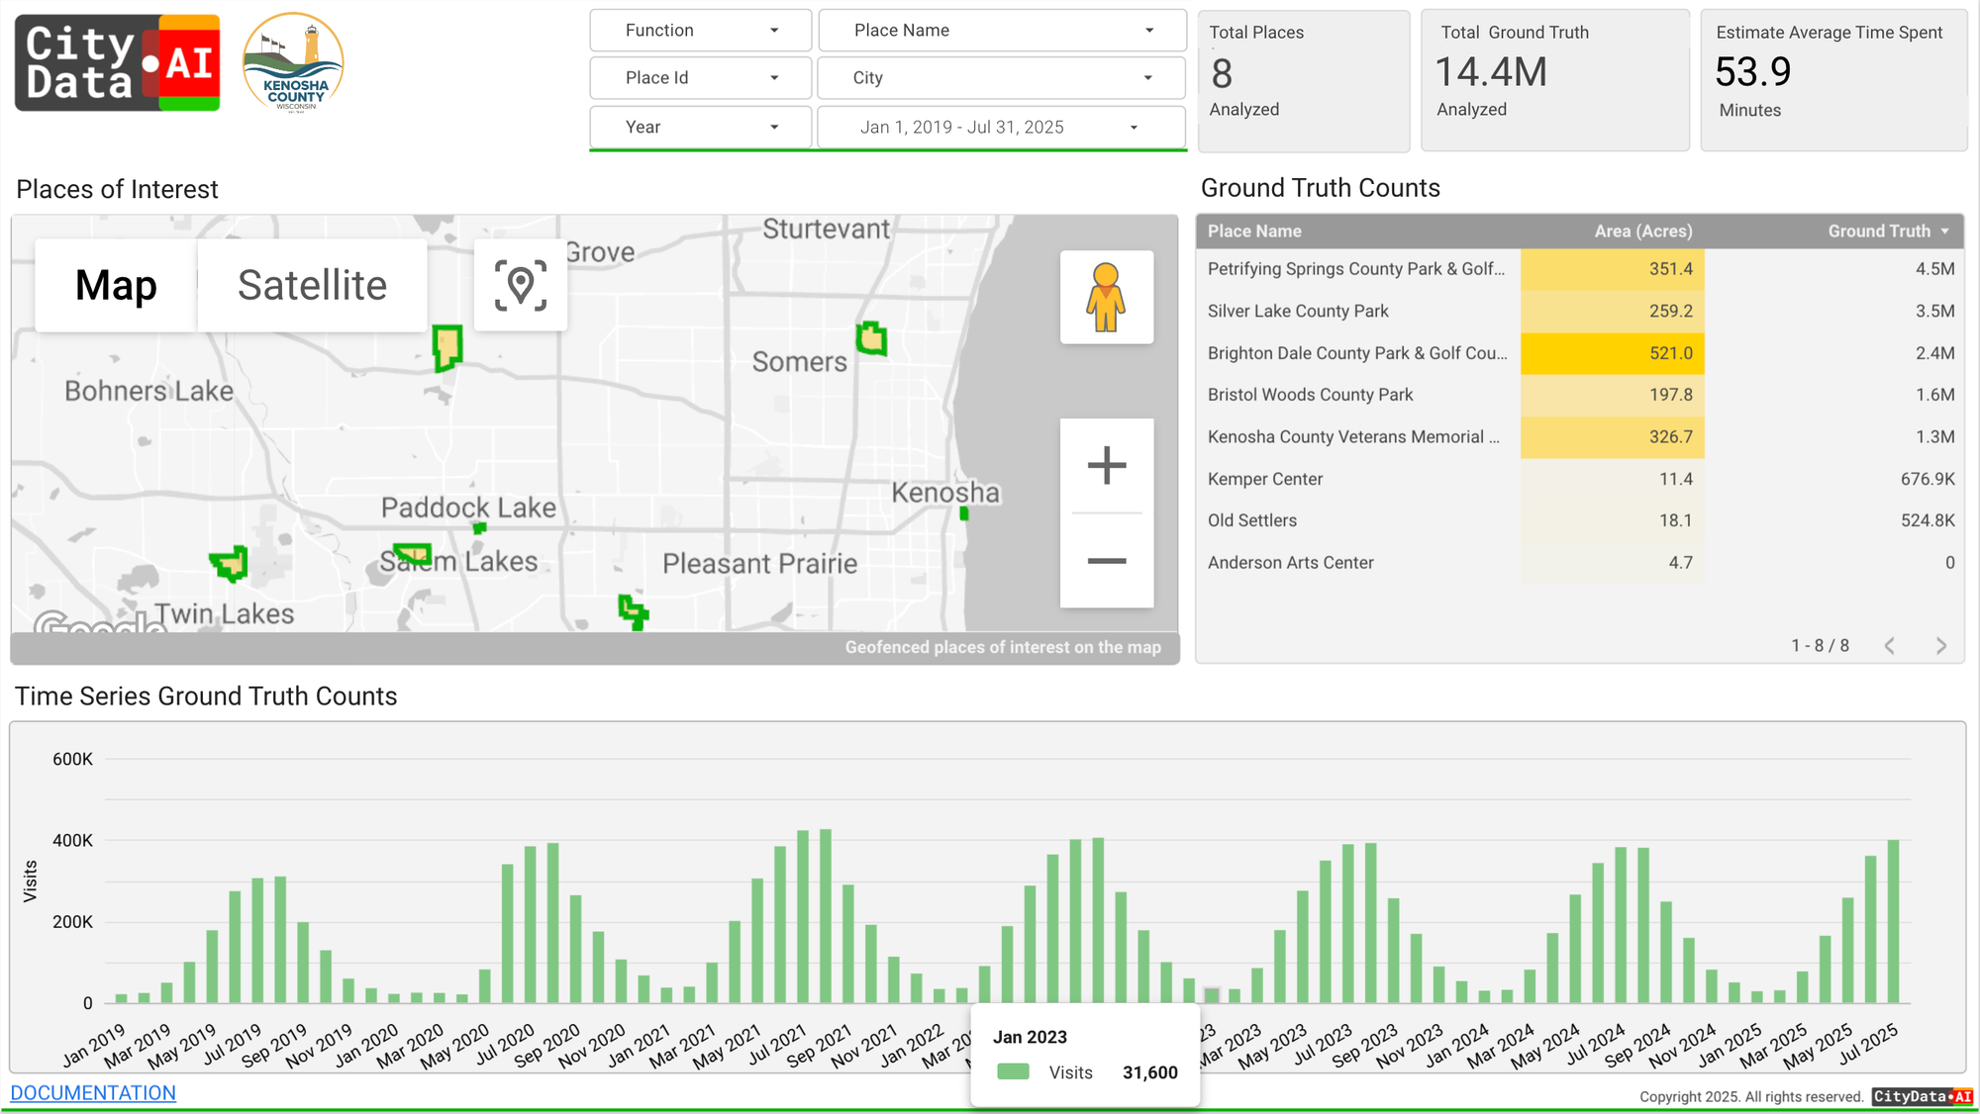Viewport: 1980px width, 1114px height.
Task: Sort by the Area (Acres) column header
Action: pyautogui.click(x=1642, y=232)
